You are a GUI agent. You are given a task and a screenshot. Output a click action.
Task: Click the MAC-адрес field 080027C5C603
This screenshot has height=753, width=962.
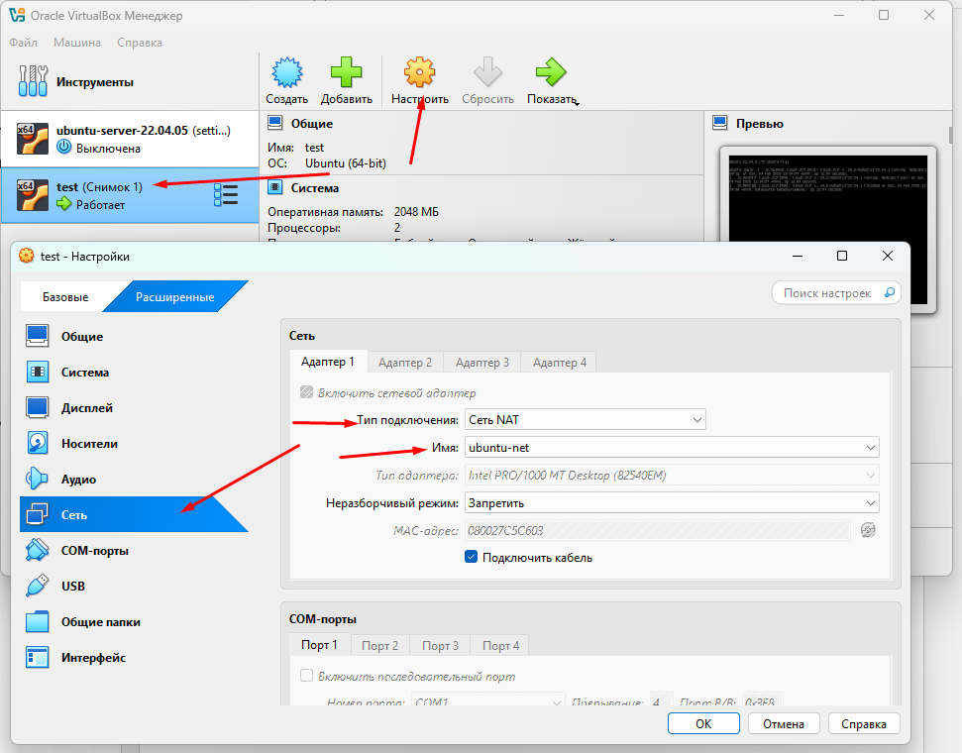point(658,530)
